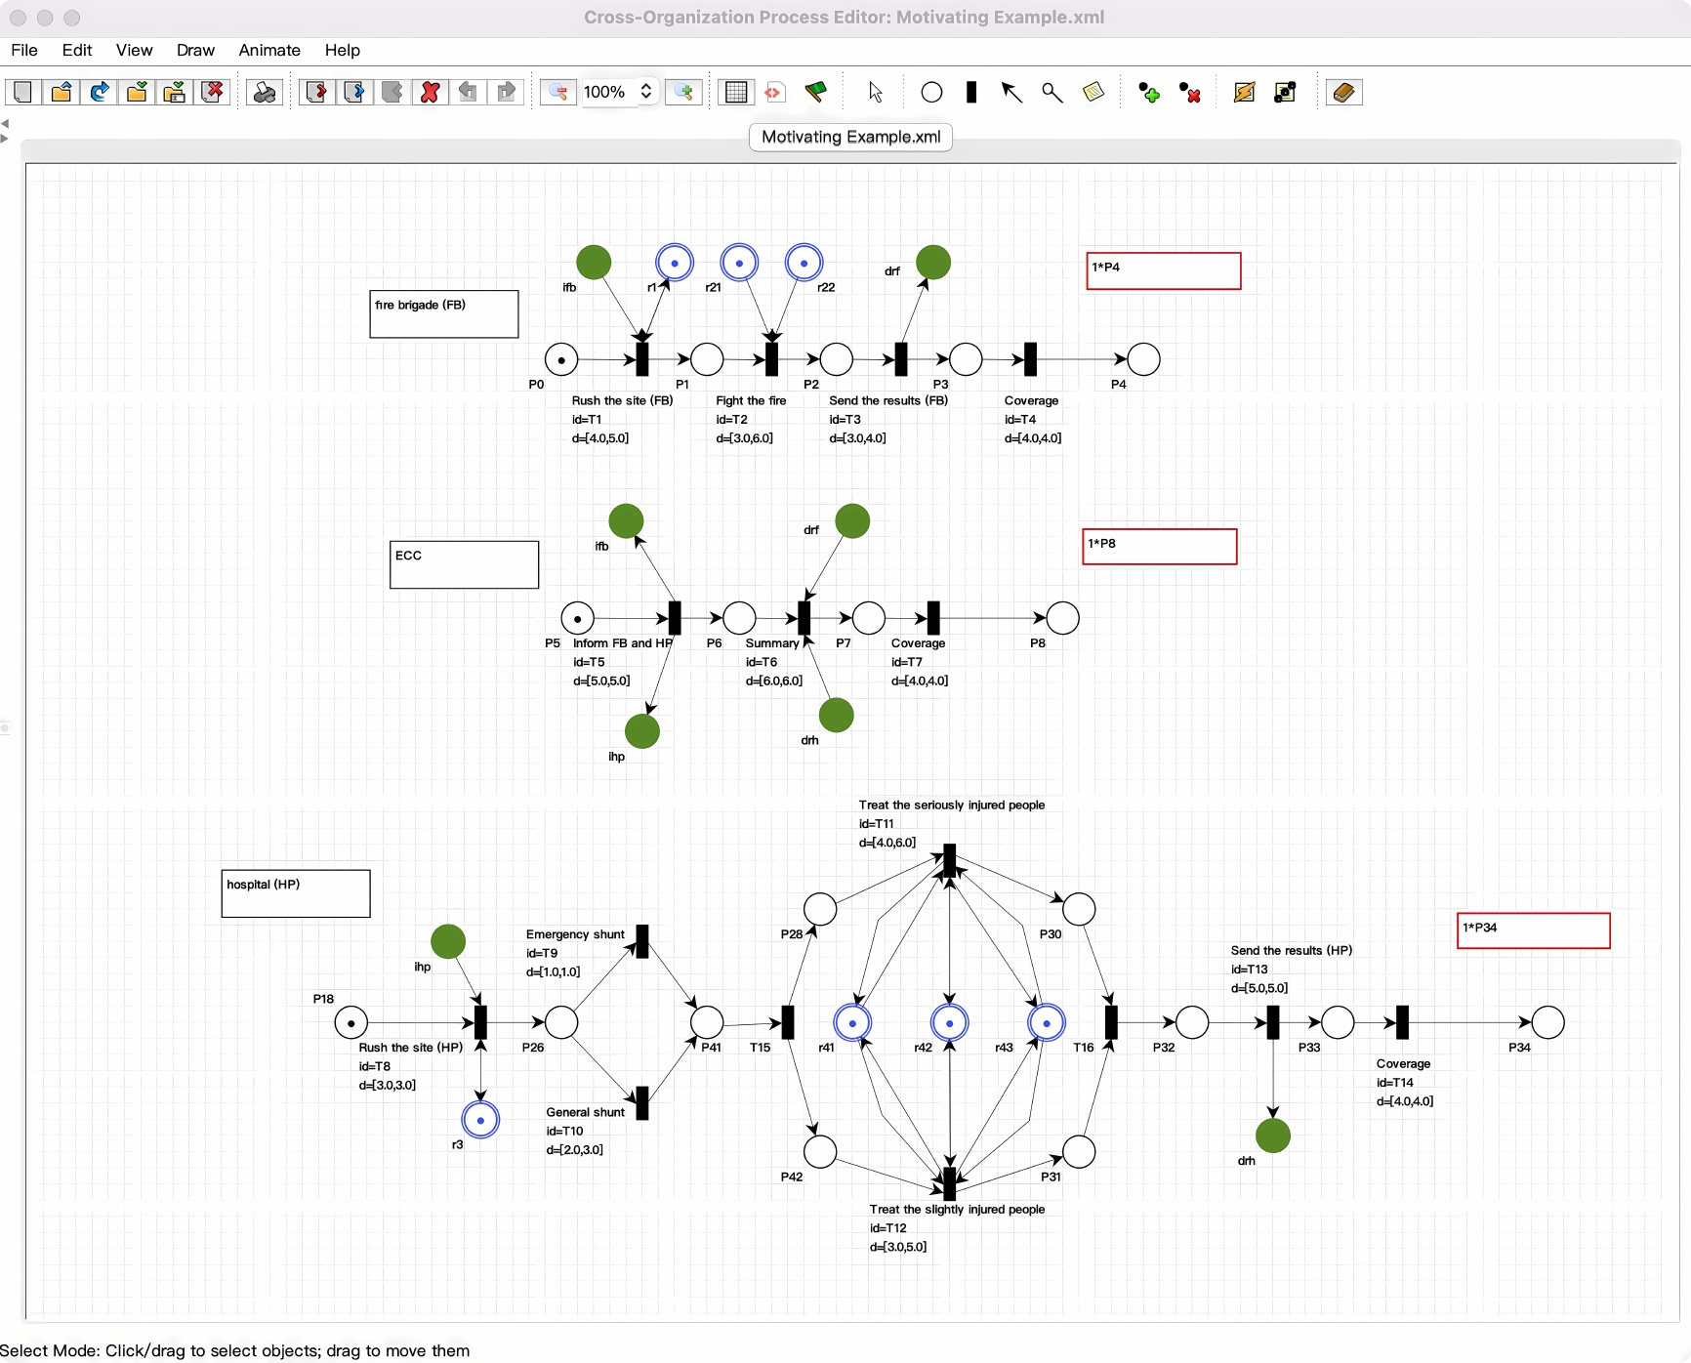Select transition T6 Summary bar
Image resolution: width=1691 pixels, height=1363 pixels.
804,618
